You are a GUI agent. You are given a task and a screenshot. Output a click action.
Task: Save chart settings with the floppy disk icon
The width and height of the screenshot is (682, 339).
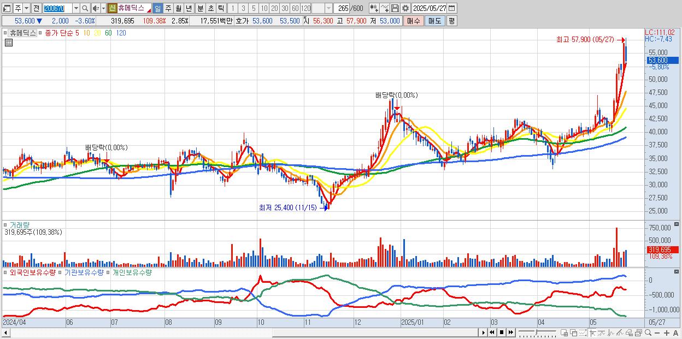coord(395,8)
